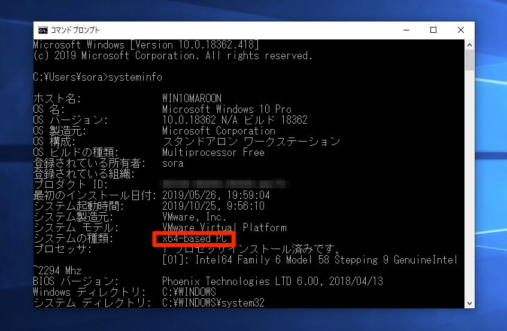Click the Microsoft Windows 10 Pro value
Screen dimensions: 507x331
click(227, 109)
